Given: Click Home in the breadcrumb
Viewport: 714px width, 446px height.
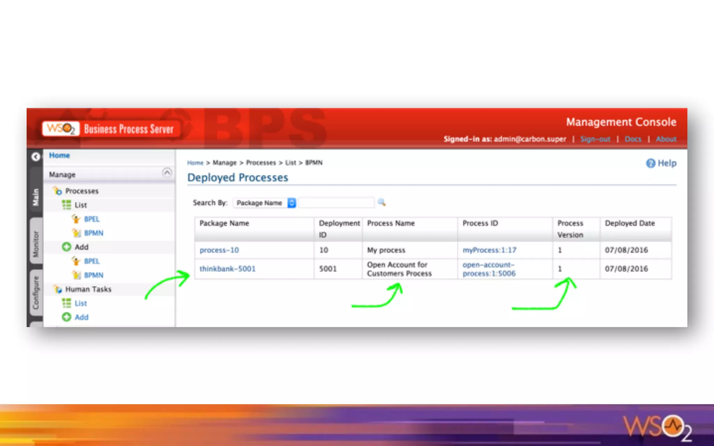Looking at the screenshot, I should 195,163.
